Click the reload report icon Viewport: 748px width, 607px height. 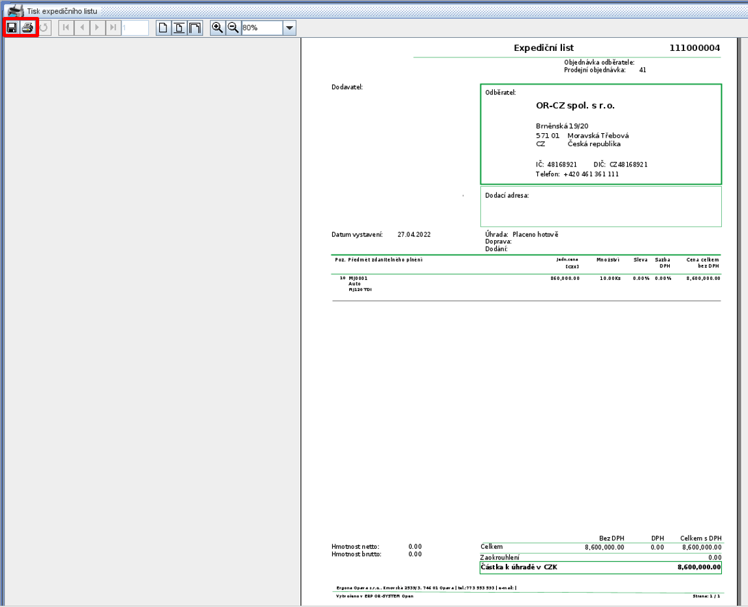point(44,27)
